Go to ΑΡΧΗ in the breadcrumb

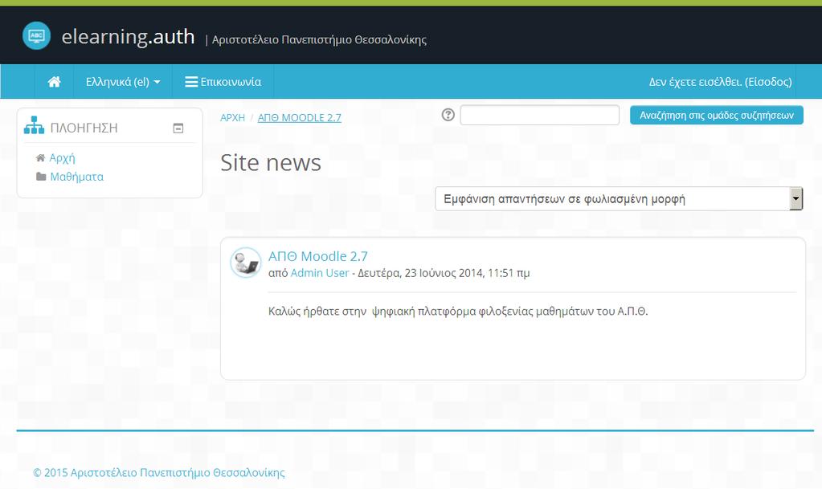tap(233, 118)
